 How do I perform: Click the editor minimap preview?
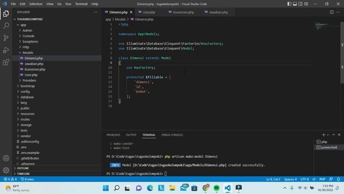(327, 26)
